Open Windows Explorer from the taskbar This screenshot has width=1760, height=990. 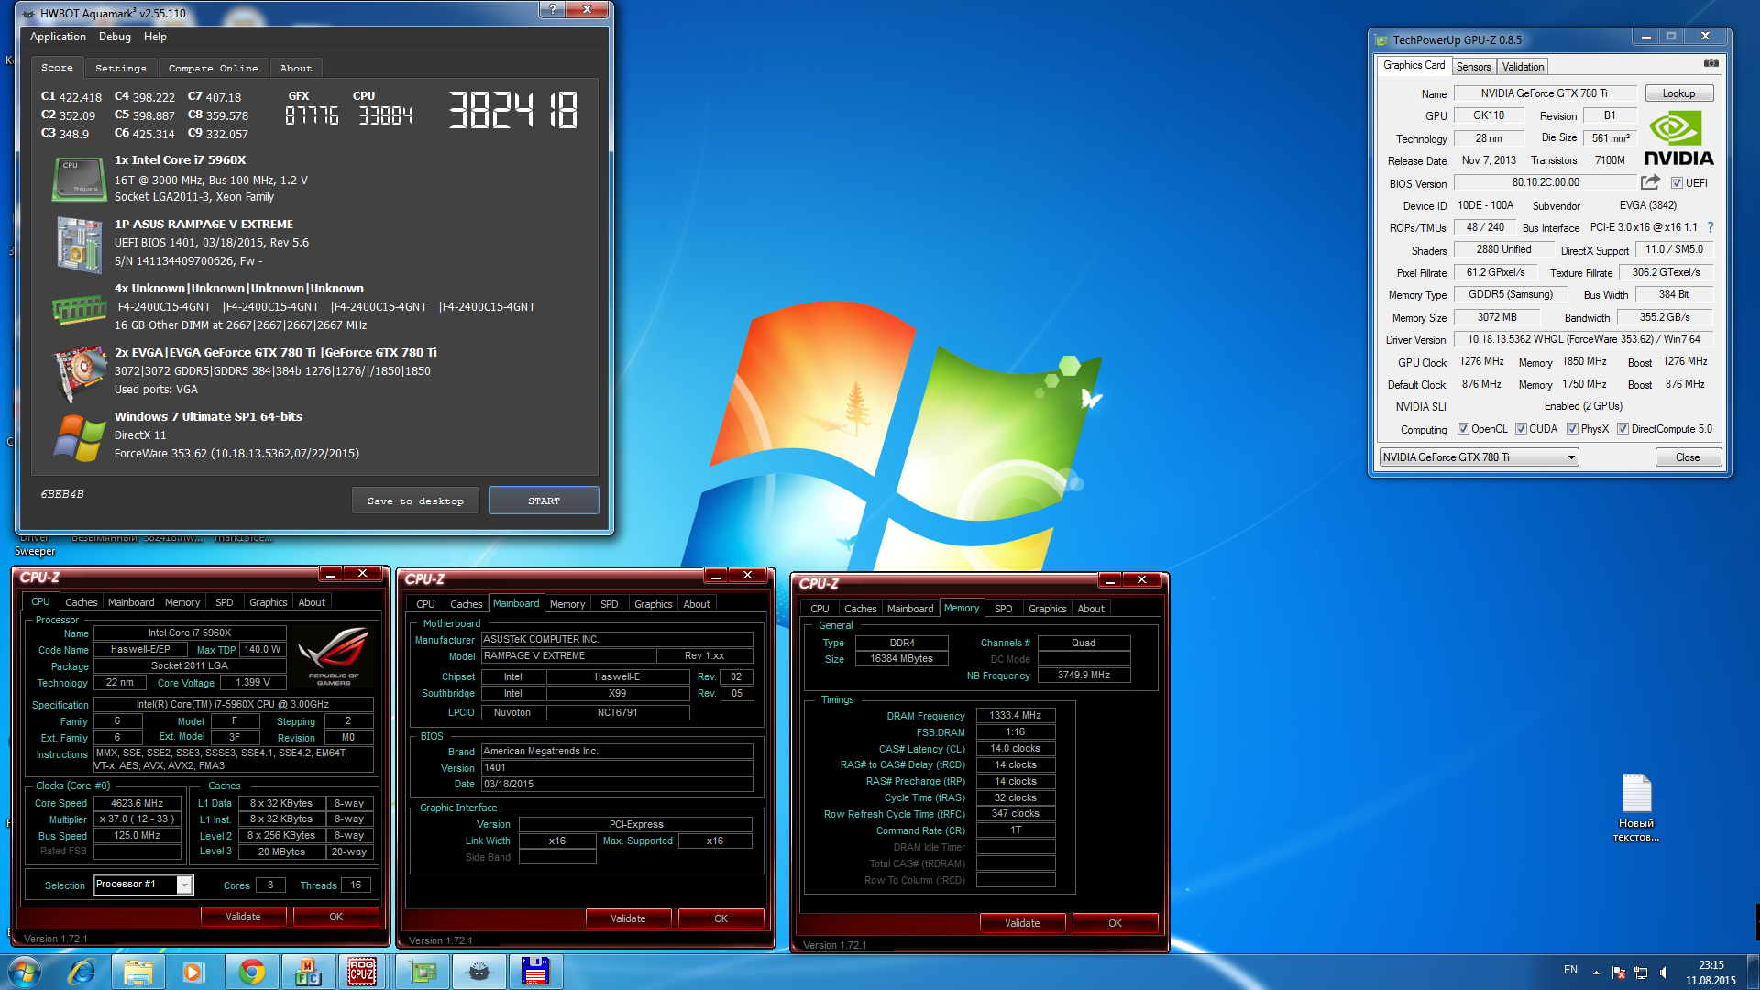tap(137, 972)
